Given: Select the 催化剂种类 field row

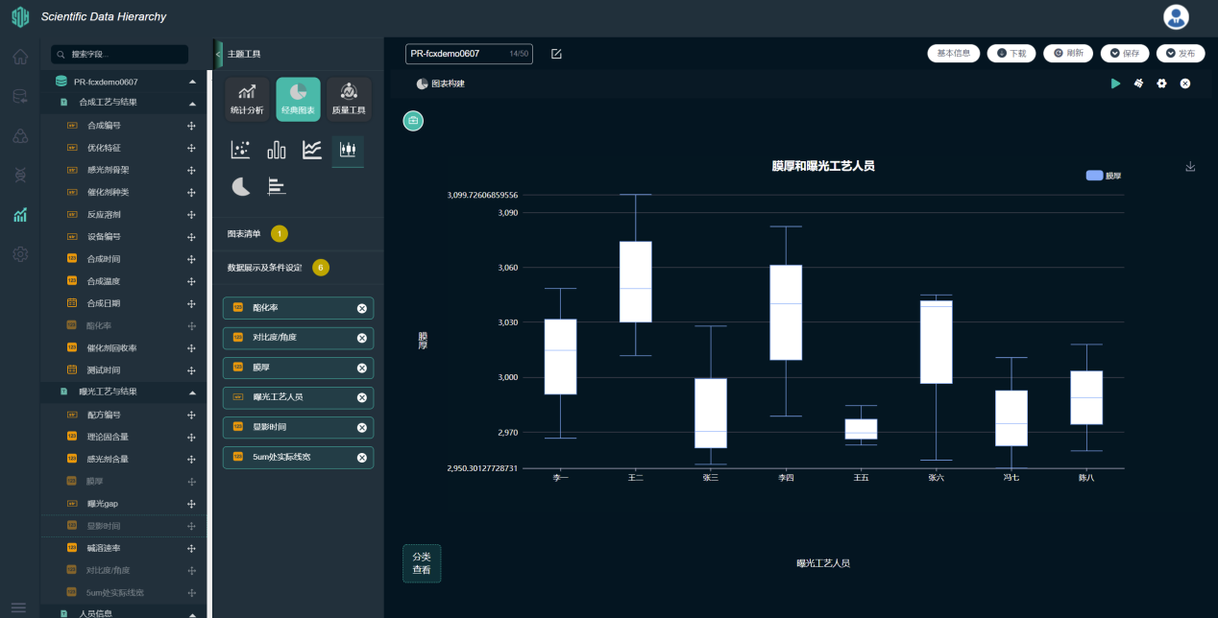Looking at the screenshot, I should [124, 192].
